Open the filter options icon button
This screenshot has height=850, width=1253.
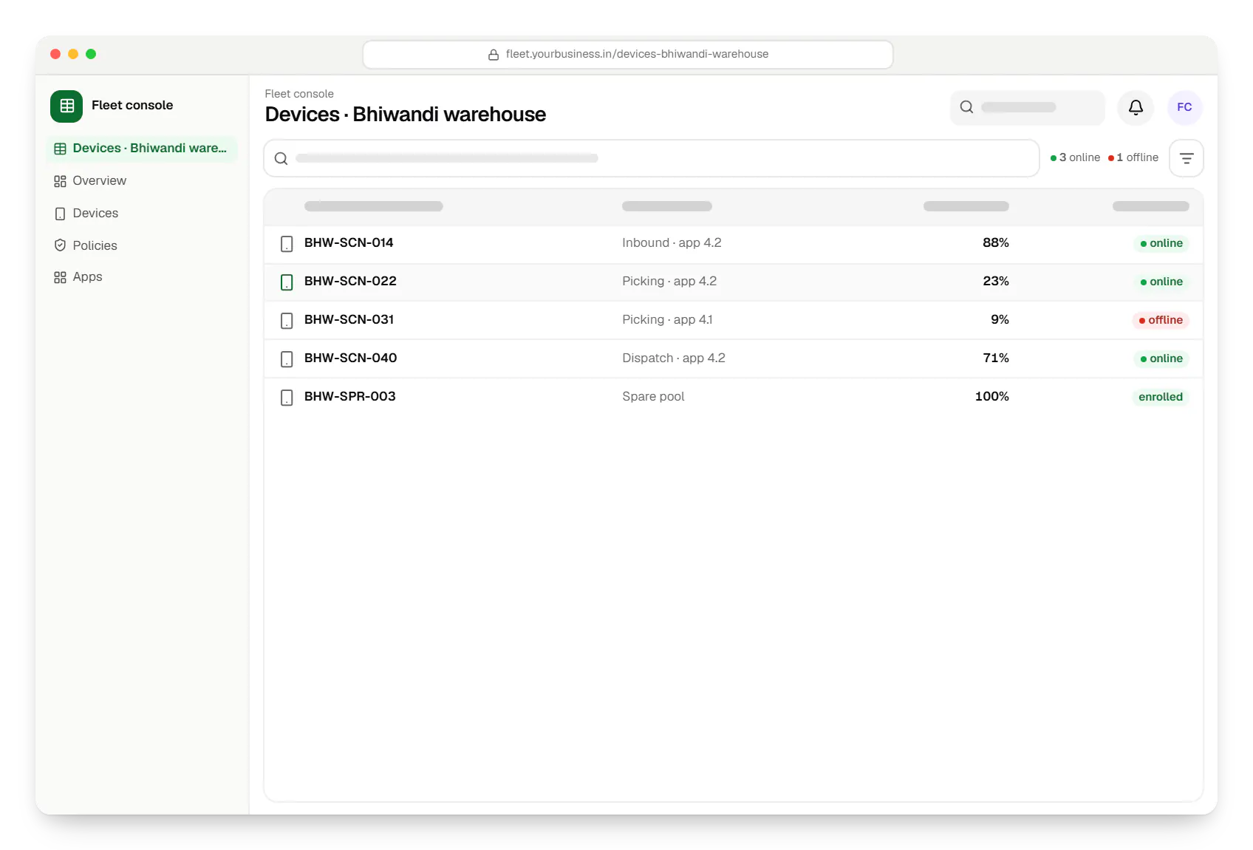1187,158
